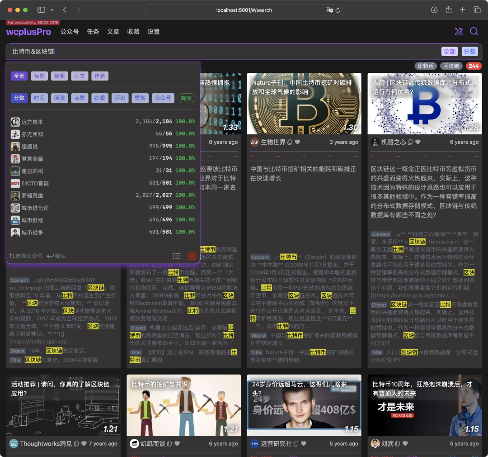The width and height of the screenshot is (488, 457).
Task: Select the 城市财经 account avatar
Action: point(15,220)
